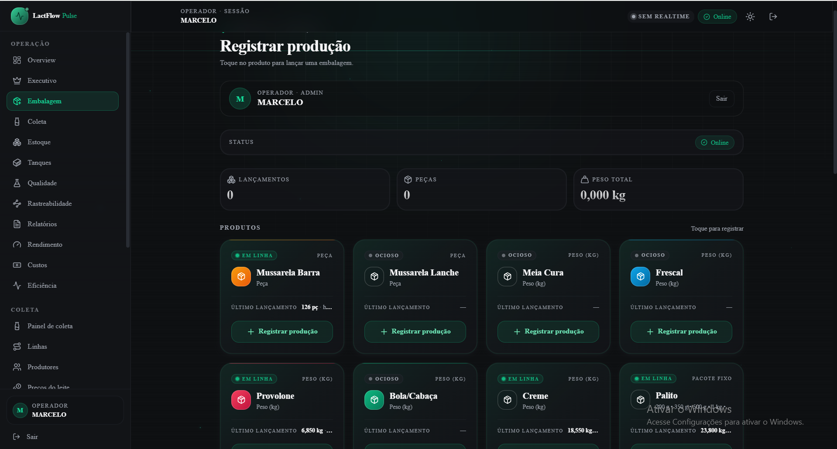This screenshot has height=449, width=837.
Task: Click Palito package icon
Action: [x=640, y=400]
